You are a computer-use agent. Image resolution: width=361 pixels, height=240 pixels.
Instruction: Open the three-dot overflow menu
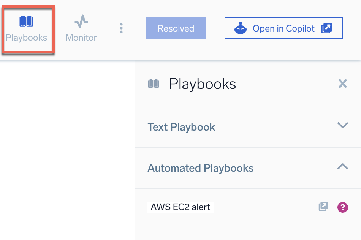click(x=121, y=28)
